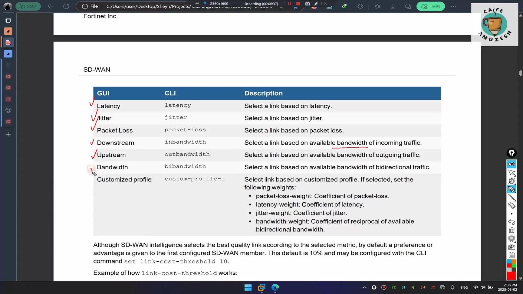
Task: Open the recording app tray icon
Action: (384, 287)
